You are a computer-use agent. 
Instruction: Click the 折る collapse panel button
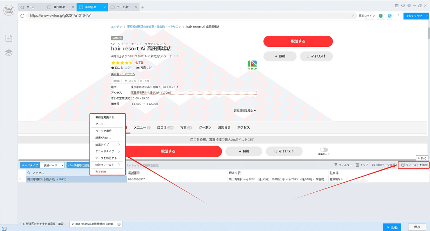click(x=422, y=158)
